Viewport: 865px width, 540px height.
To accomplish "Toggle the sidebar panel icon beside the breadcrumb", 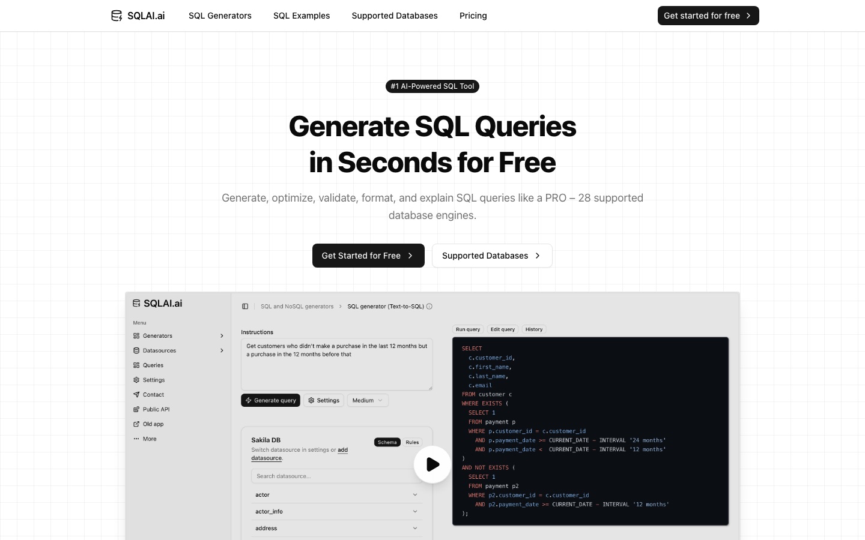I will [x=245, y=307].
